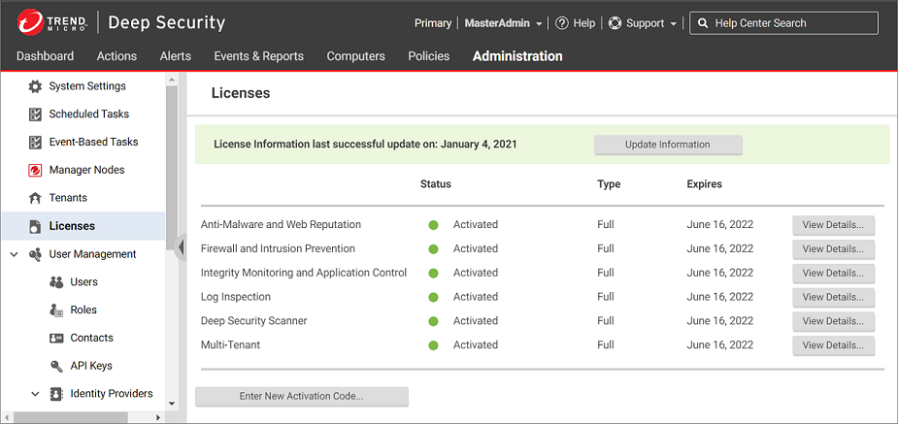898x424 pixels.
Task: Click Enter New Activation Code button
Action: pyautogui.click(x=301, y=396)
